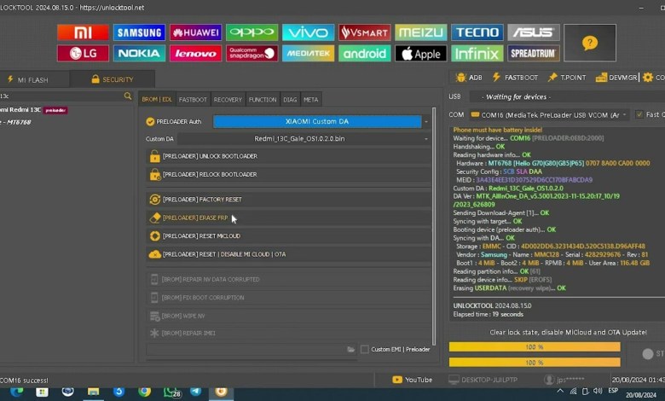Open the yellow help question bubble
665x401 pixels.
[x=589, y=43]
